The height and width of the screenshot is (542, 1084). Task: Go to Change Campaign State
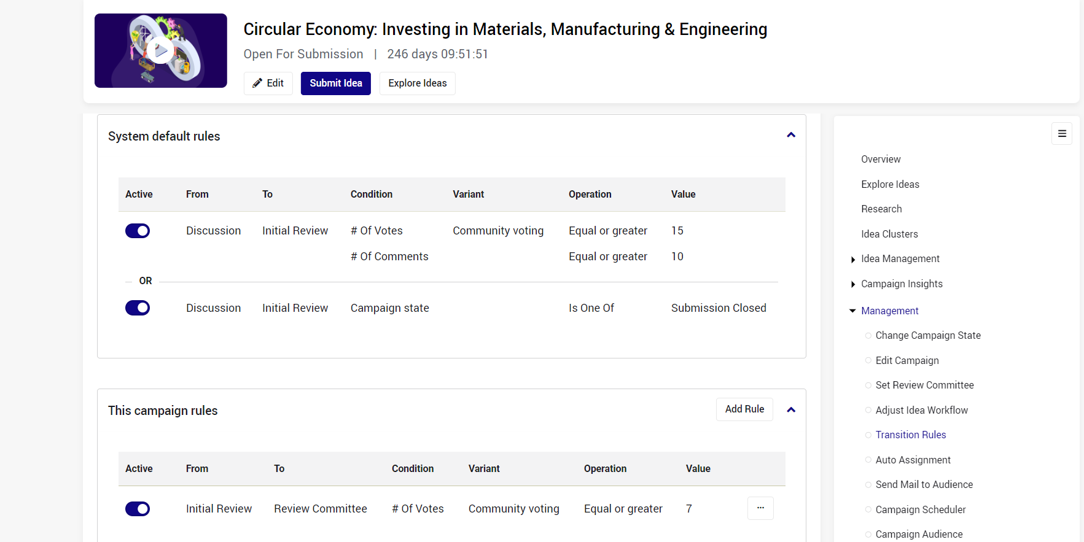pyautogui.click(x=927, y=336)
